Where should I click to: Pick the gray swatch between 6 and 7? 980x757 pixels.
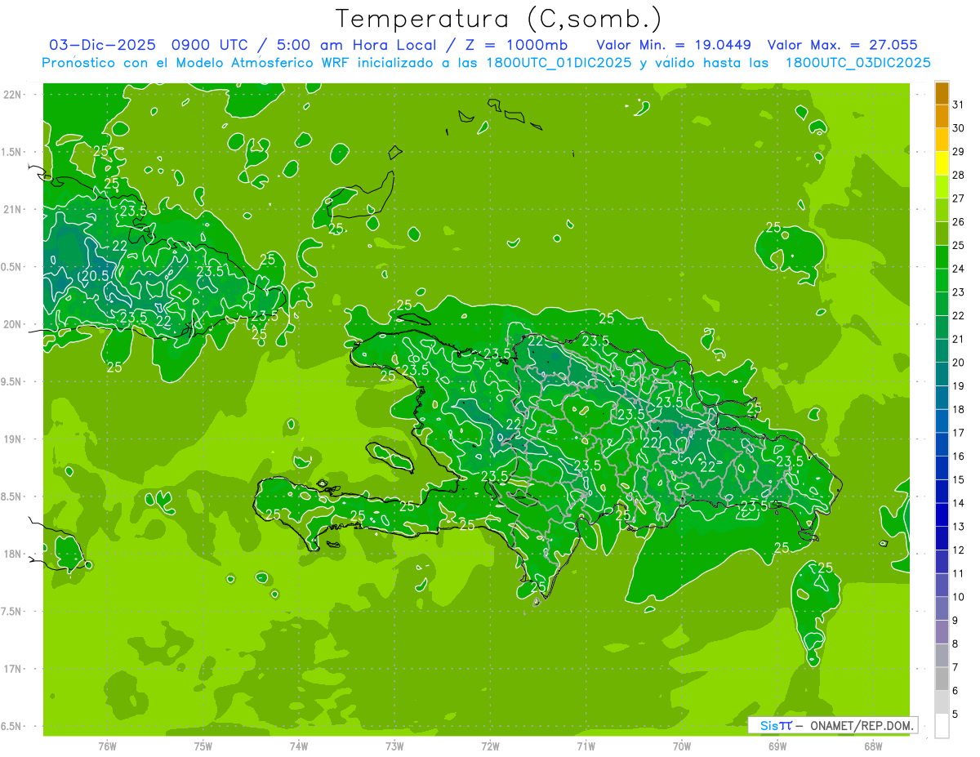click(942, 679)
